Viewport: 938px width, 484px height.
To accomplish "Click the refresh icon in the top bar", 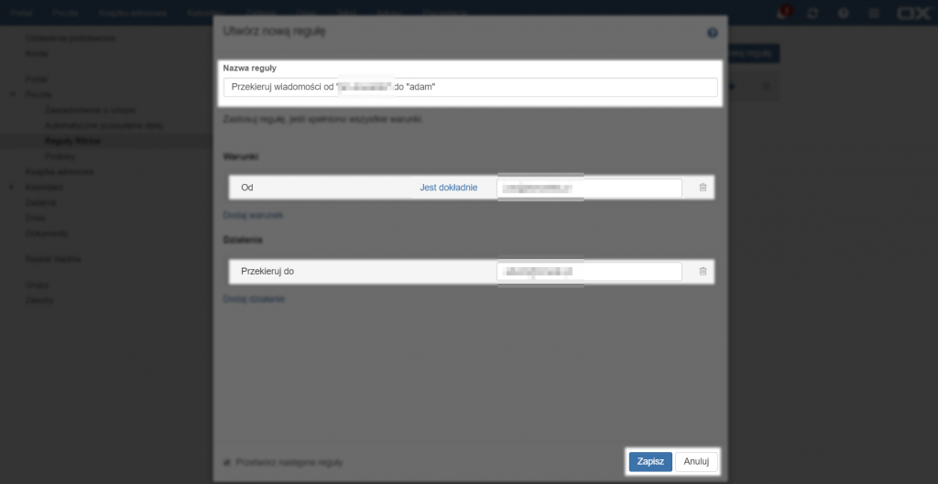I will [x=811, y=14].
